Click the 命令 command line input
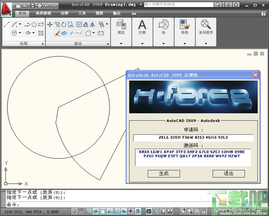The height and width of the screenshot is (216, 269). pos(106,205)
